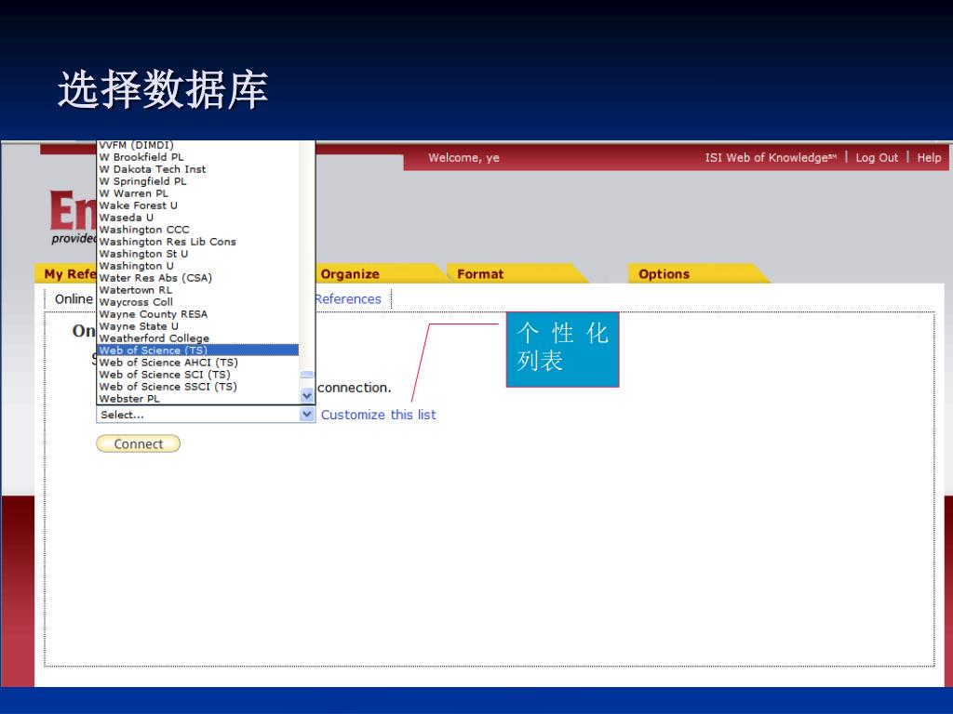Select Web of Science (TS) entry

198,350
